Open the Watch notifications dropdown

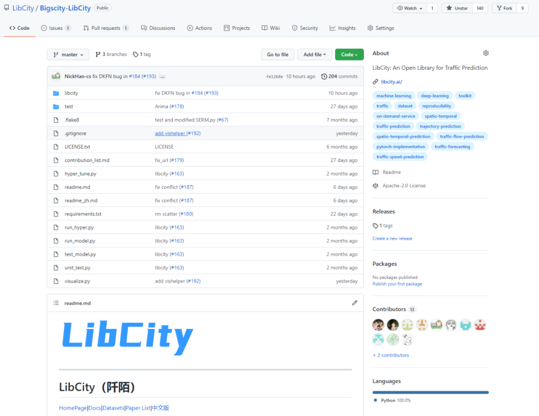(410, 8)
